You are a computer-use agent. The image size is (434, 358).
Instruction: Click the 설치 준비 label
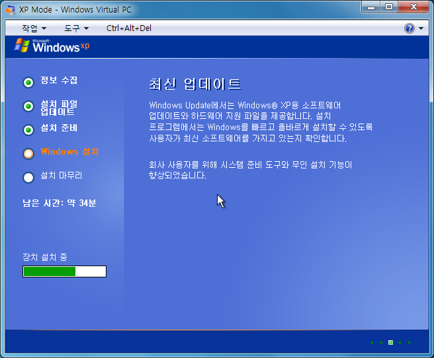(59, 127)
